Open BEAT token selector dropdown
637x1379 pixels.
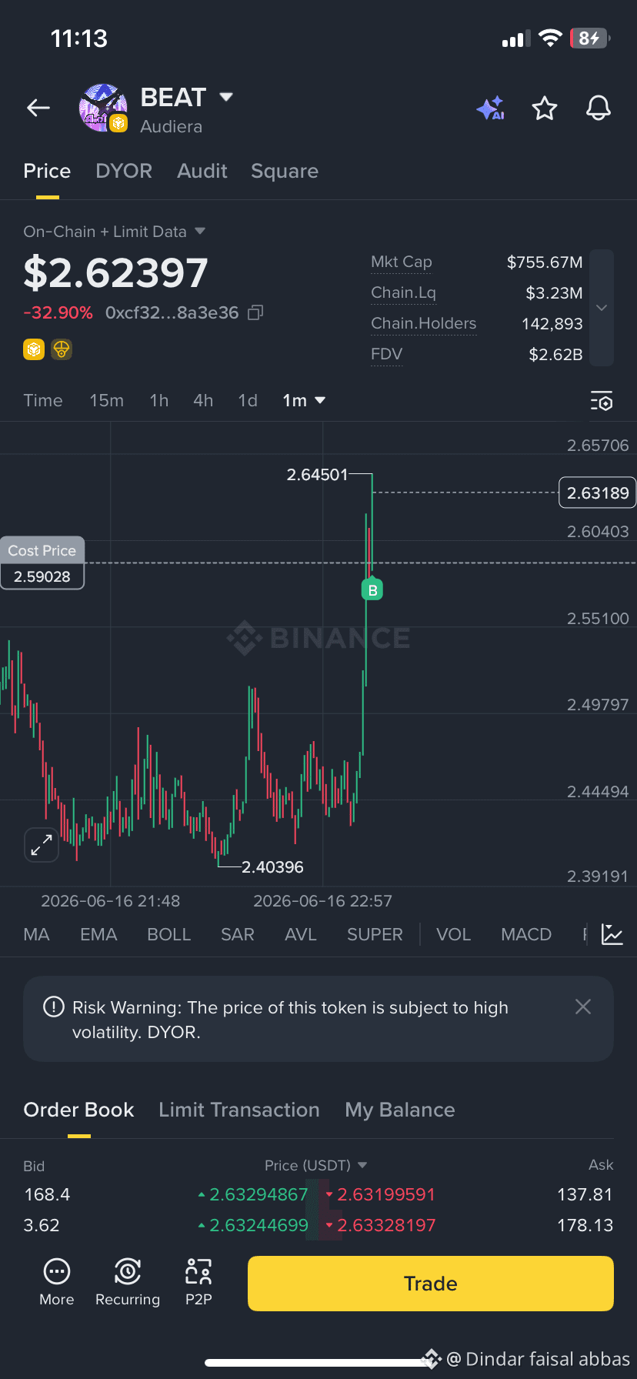[x=226, y=97]
